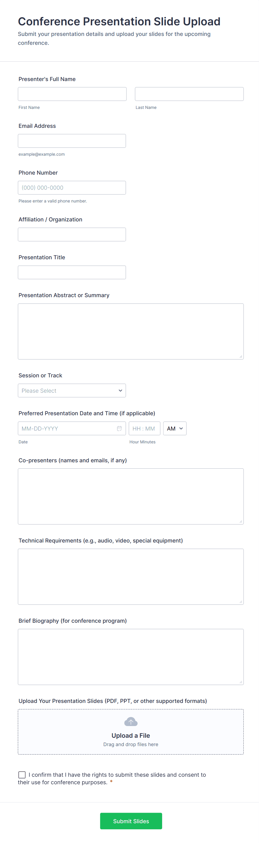Click the Email Address input
This screenshot has width=259, height=843.
[72, 141]
